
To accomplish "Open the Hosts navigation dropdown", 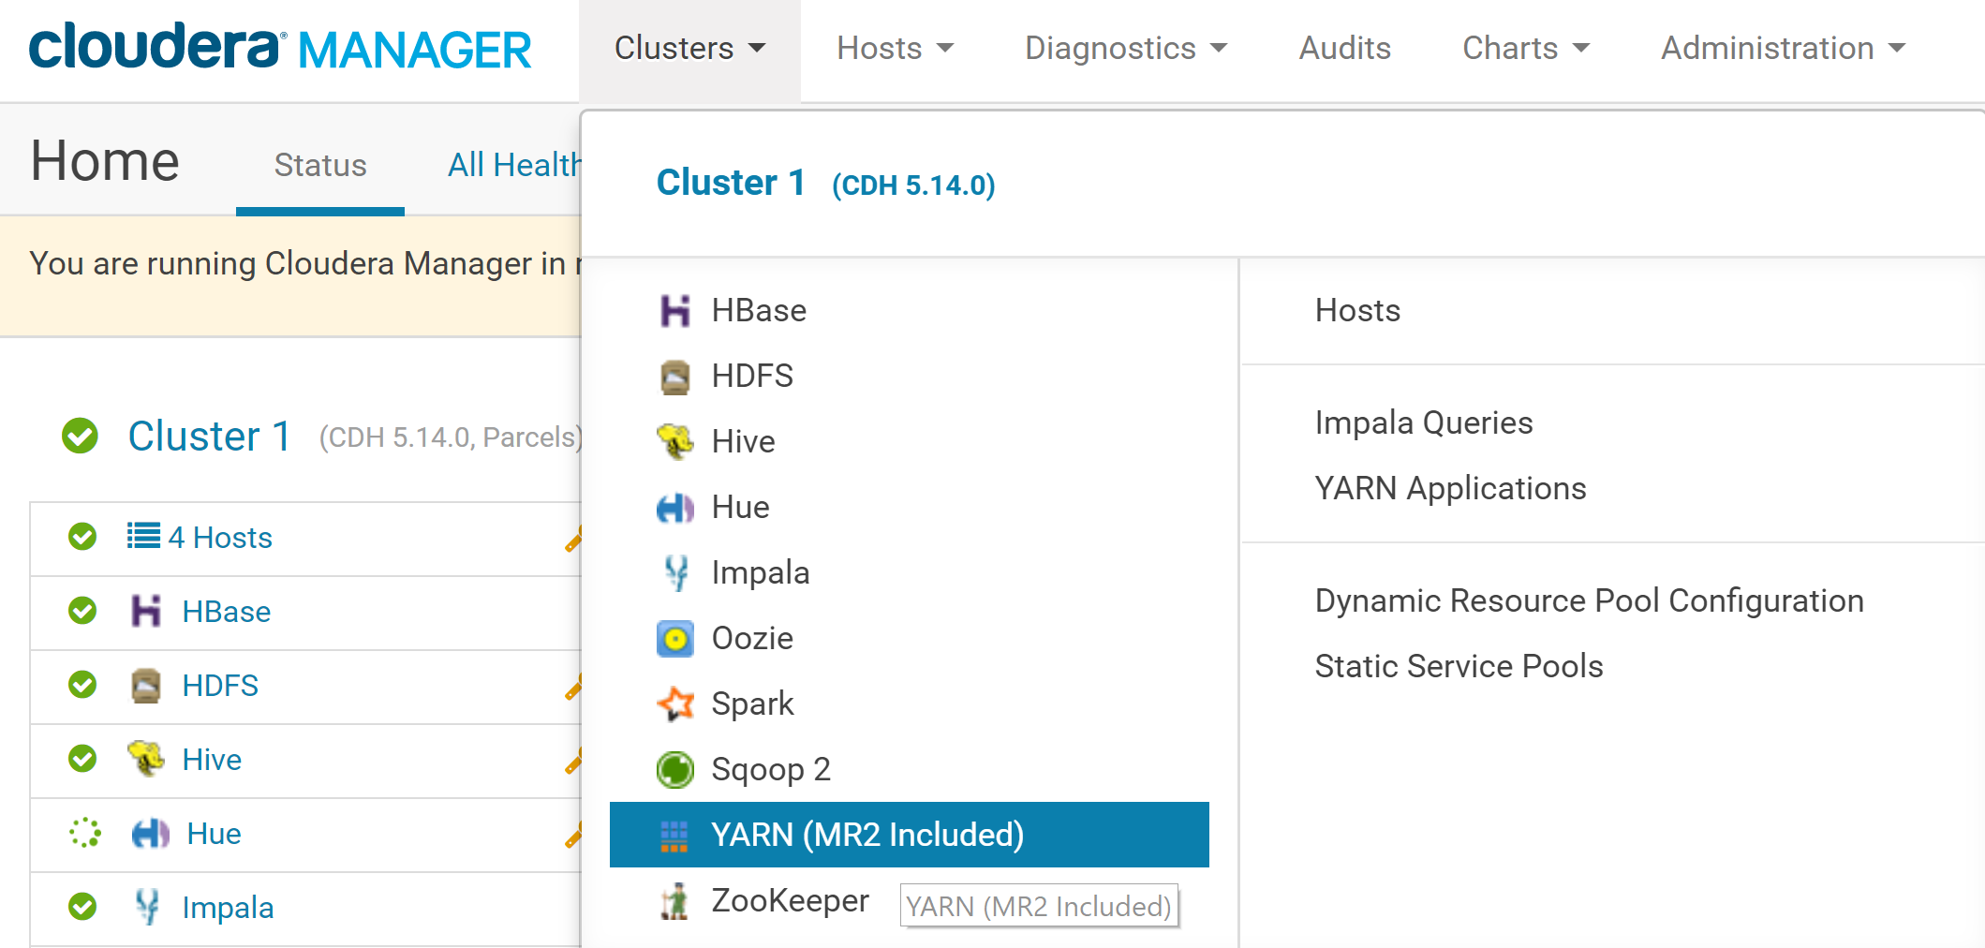I will [895, 49].
